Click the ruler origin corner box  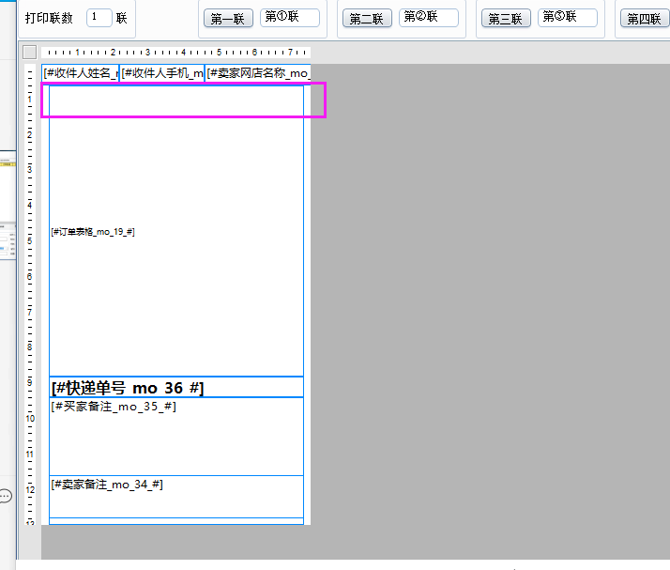[29, 53]
